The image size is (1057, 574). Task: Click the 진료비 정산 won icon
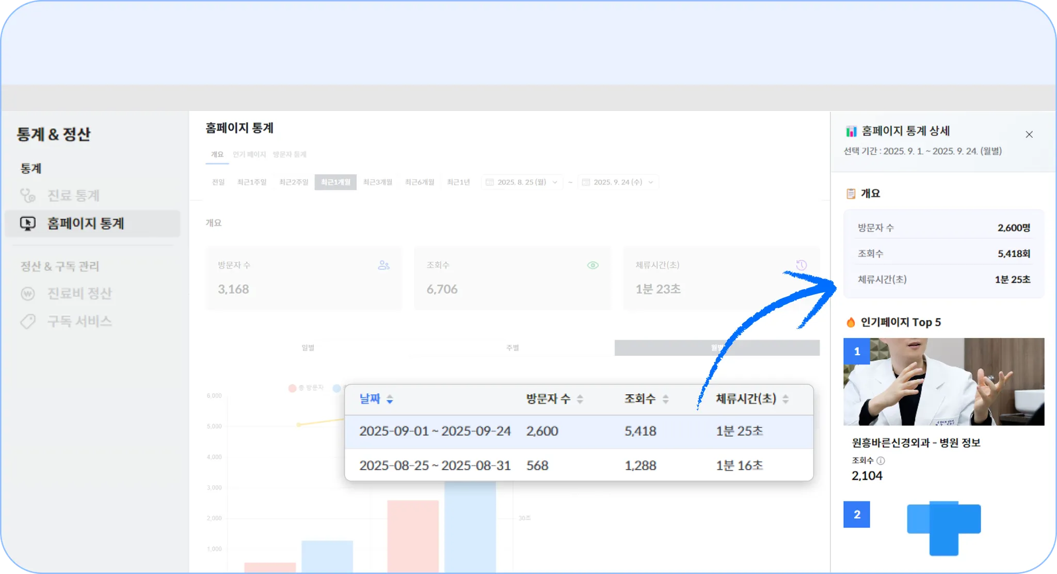pyautogui.click(x=27, y=294)
